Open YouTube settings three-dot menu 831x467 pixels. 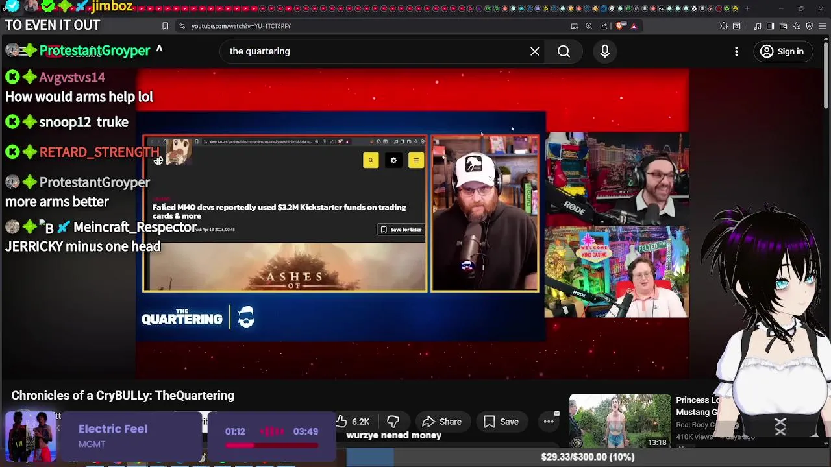point(736,51)
